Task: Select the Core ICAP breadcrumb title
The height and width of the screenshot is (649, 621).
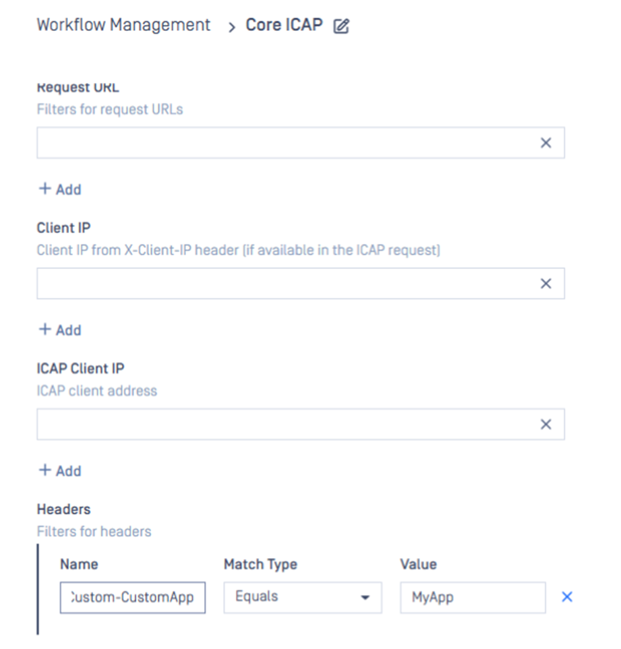Action: pyautogui.click(x=285, y=25)
